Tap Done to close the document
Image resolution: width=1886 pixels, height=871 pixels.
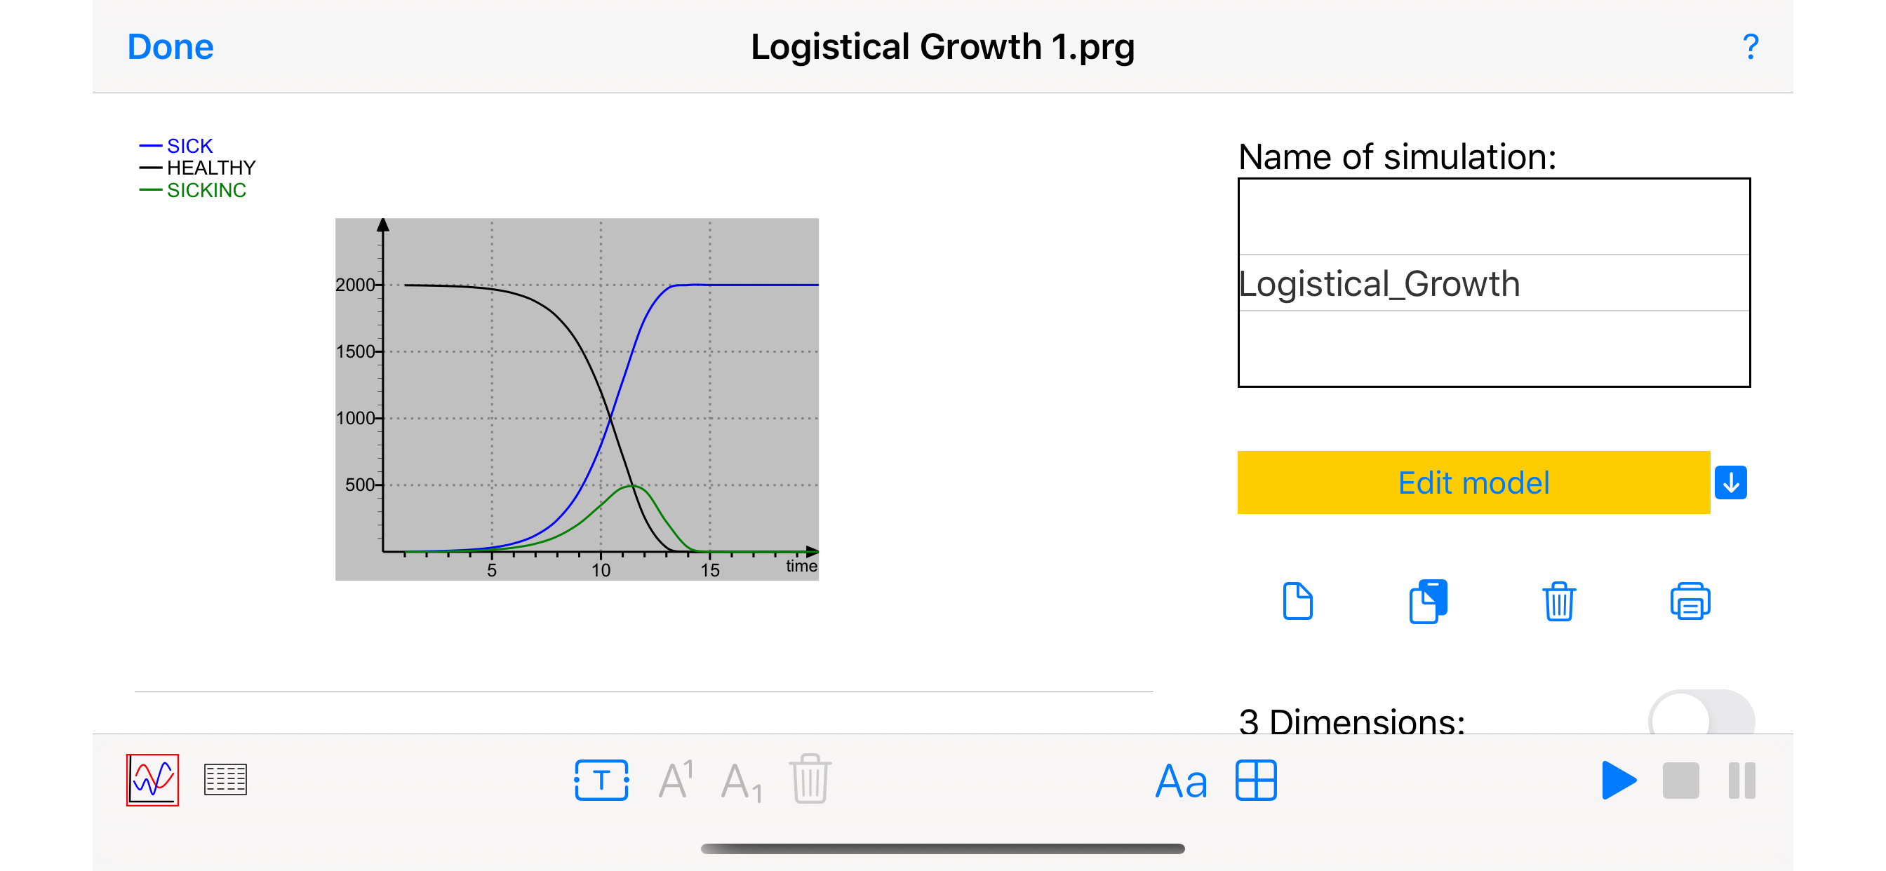point(170,47)
